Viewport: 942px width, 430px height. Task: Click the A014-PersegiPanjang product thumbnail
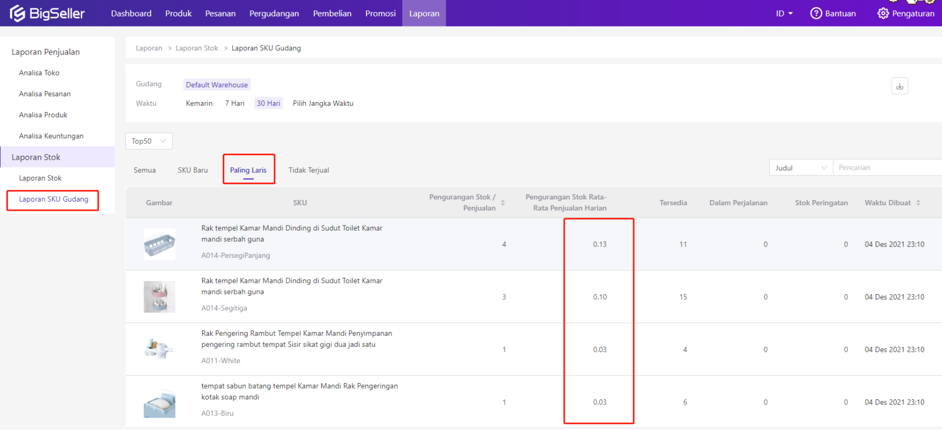coord(159,244)
